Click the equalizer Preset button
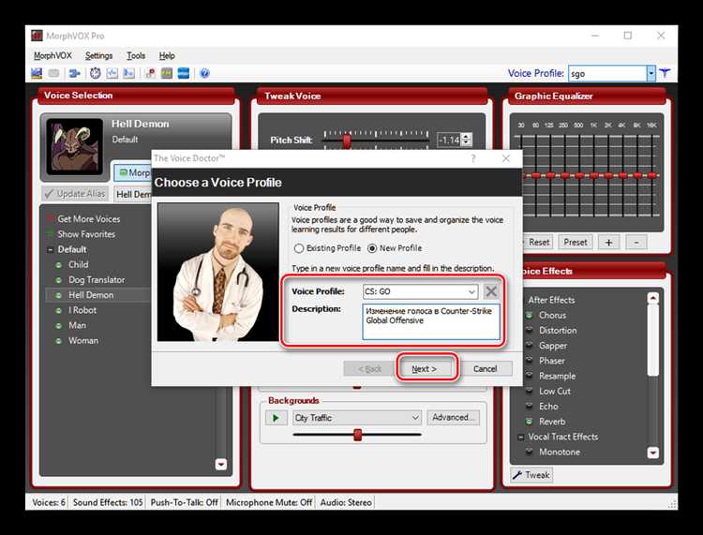Viewport: 703px width, 535px height. [x=576, y=243]
